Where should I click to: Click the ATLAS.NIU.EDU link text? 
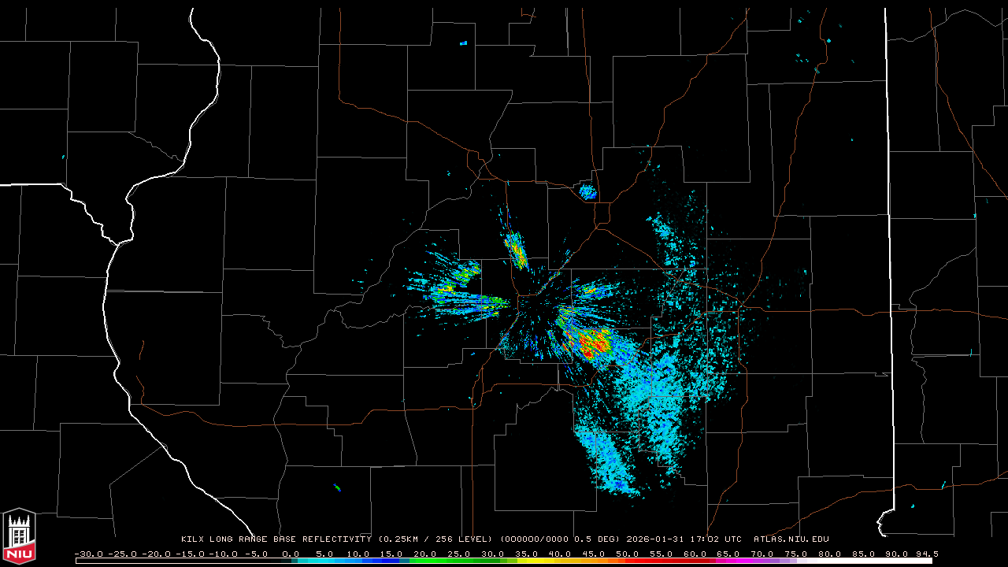791,539
